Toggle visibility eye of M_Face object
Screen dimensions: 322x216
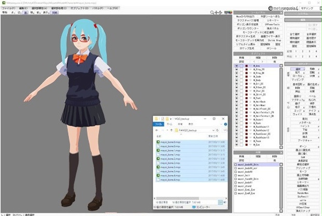[x=237, y=141]
